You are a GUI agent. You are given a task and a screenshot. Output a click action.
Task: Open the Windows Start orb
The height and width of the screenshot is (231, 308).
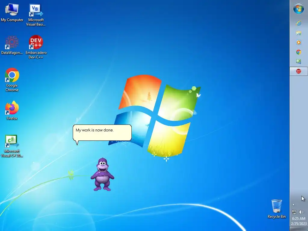click(x=299, y=9)
